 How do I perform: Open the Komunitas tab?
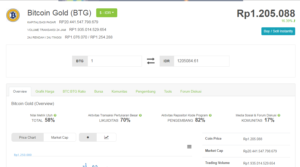pyautogui.click(x=119, y=92)
